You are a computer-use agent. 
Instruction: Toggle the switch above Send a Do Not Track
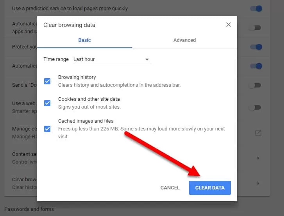point(255,66)
